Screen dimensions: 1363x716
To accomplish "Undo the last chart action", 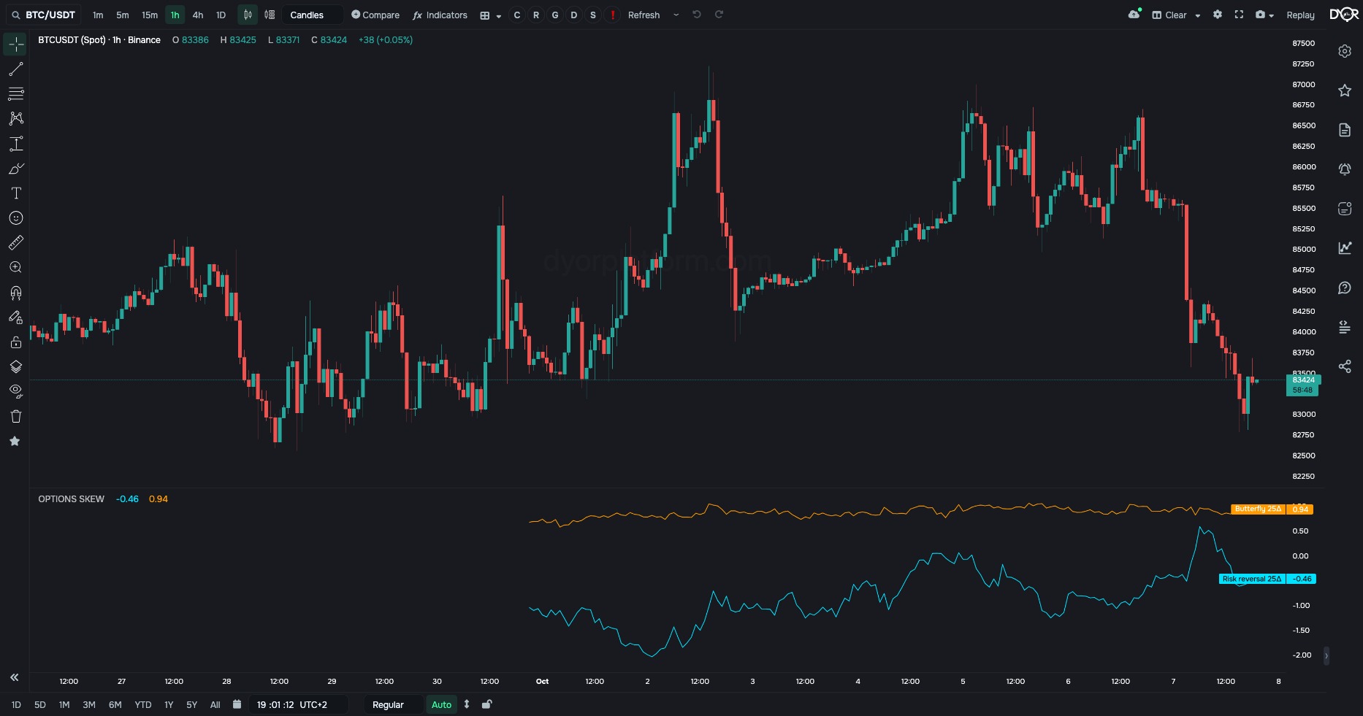I will point(697,15).
